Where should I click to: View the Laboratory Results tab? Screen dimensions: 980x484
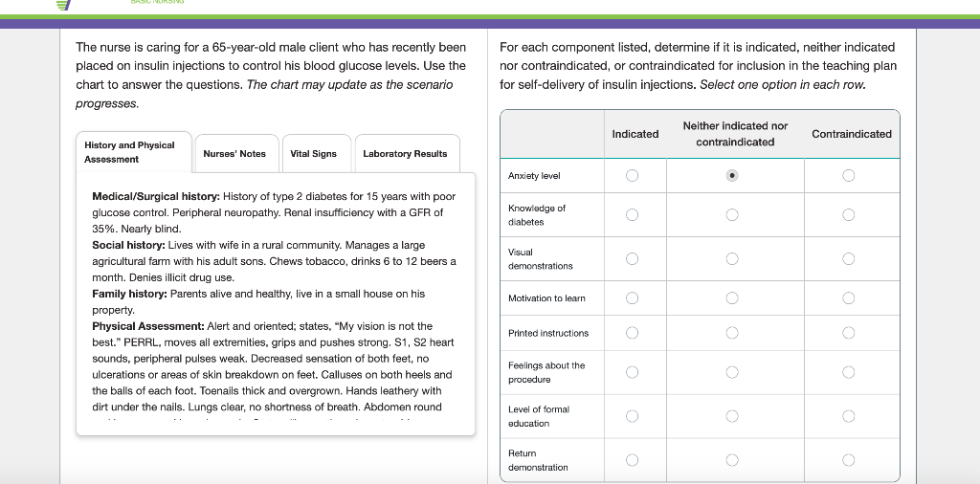pos(405,153)
